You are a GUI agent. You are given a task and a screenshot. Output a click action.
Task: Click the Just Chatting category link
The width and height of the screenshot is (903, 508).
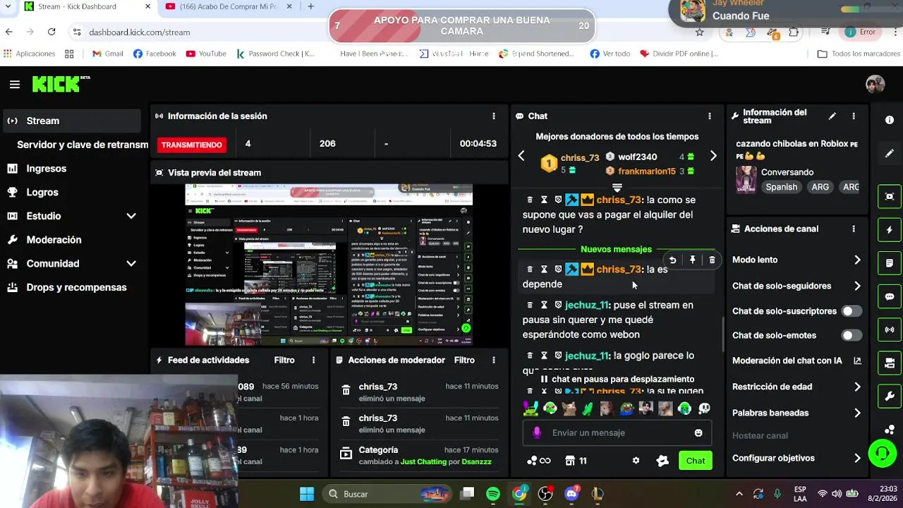pos(423,461)
